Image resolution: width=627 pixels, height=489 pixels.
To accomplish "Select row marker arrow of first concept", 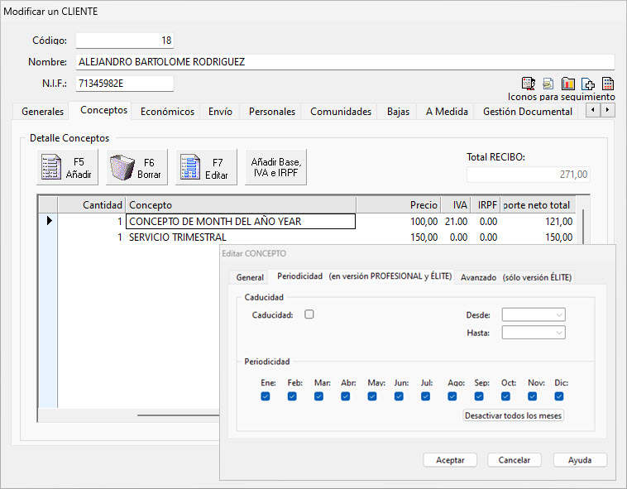I will [x=49, y=221].
